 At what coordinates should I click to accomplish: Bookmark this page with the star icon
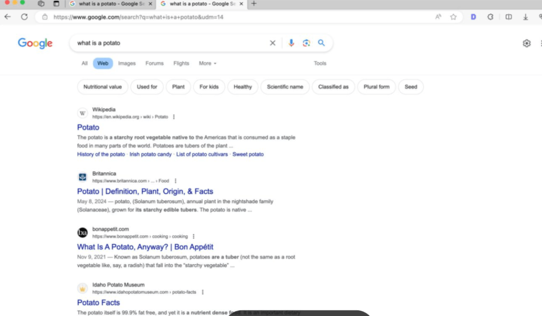click(453, 17)
